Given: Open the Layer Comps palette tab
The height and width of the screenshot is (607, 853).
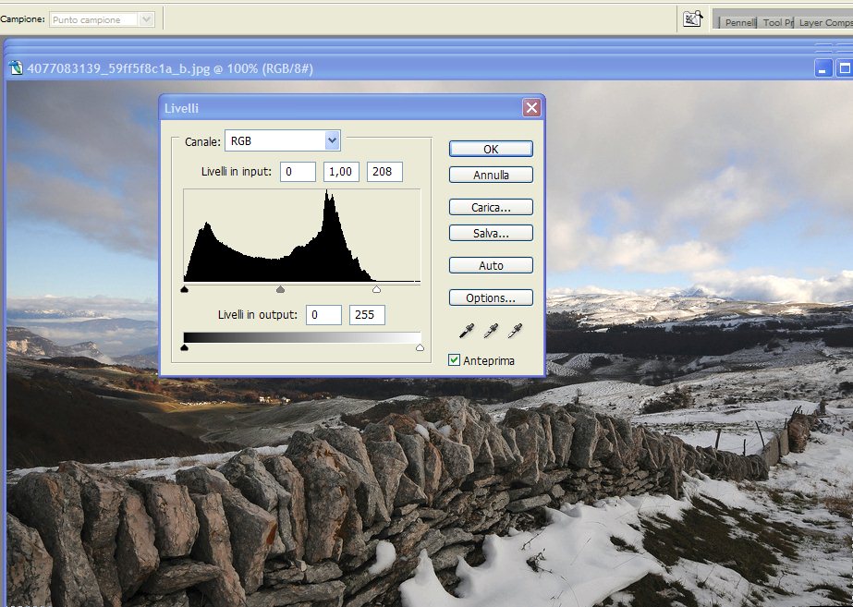Looking at the screenshot, I should [824, 22].
